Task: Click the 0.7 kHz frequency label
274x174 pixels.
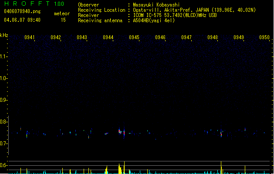Action: (3, 144)
